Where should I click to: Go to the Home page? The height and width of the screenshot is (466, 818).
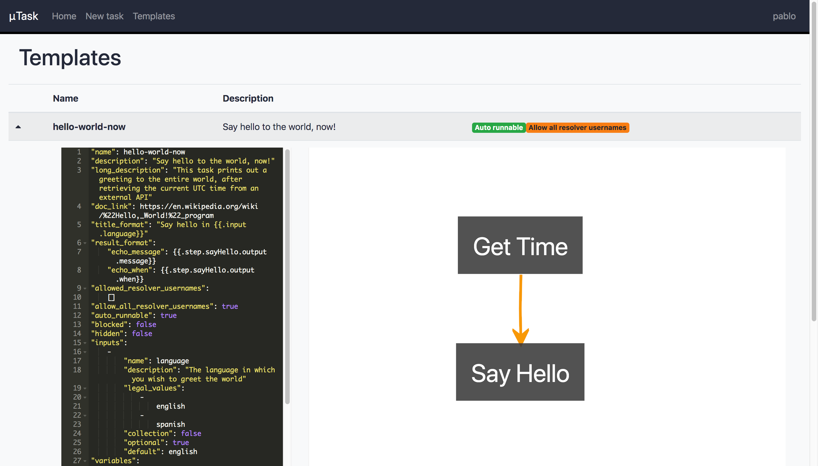64,16
